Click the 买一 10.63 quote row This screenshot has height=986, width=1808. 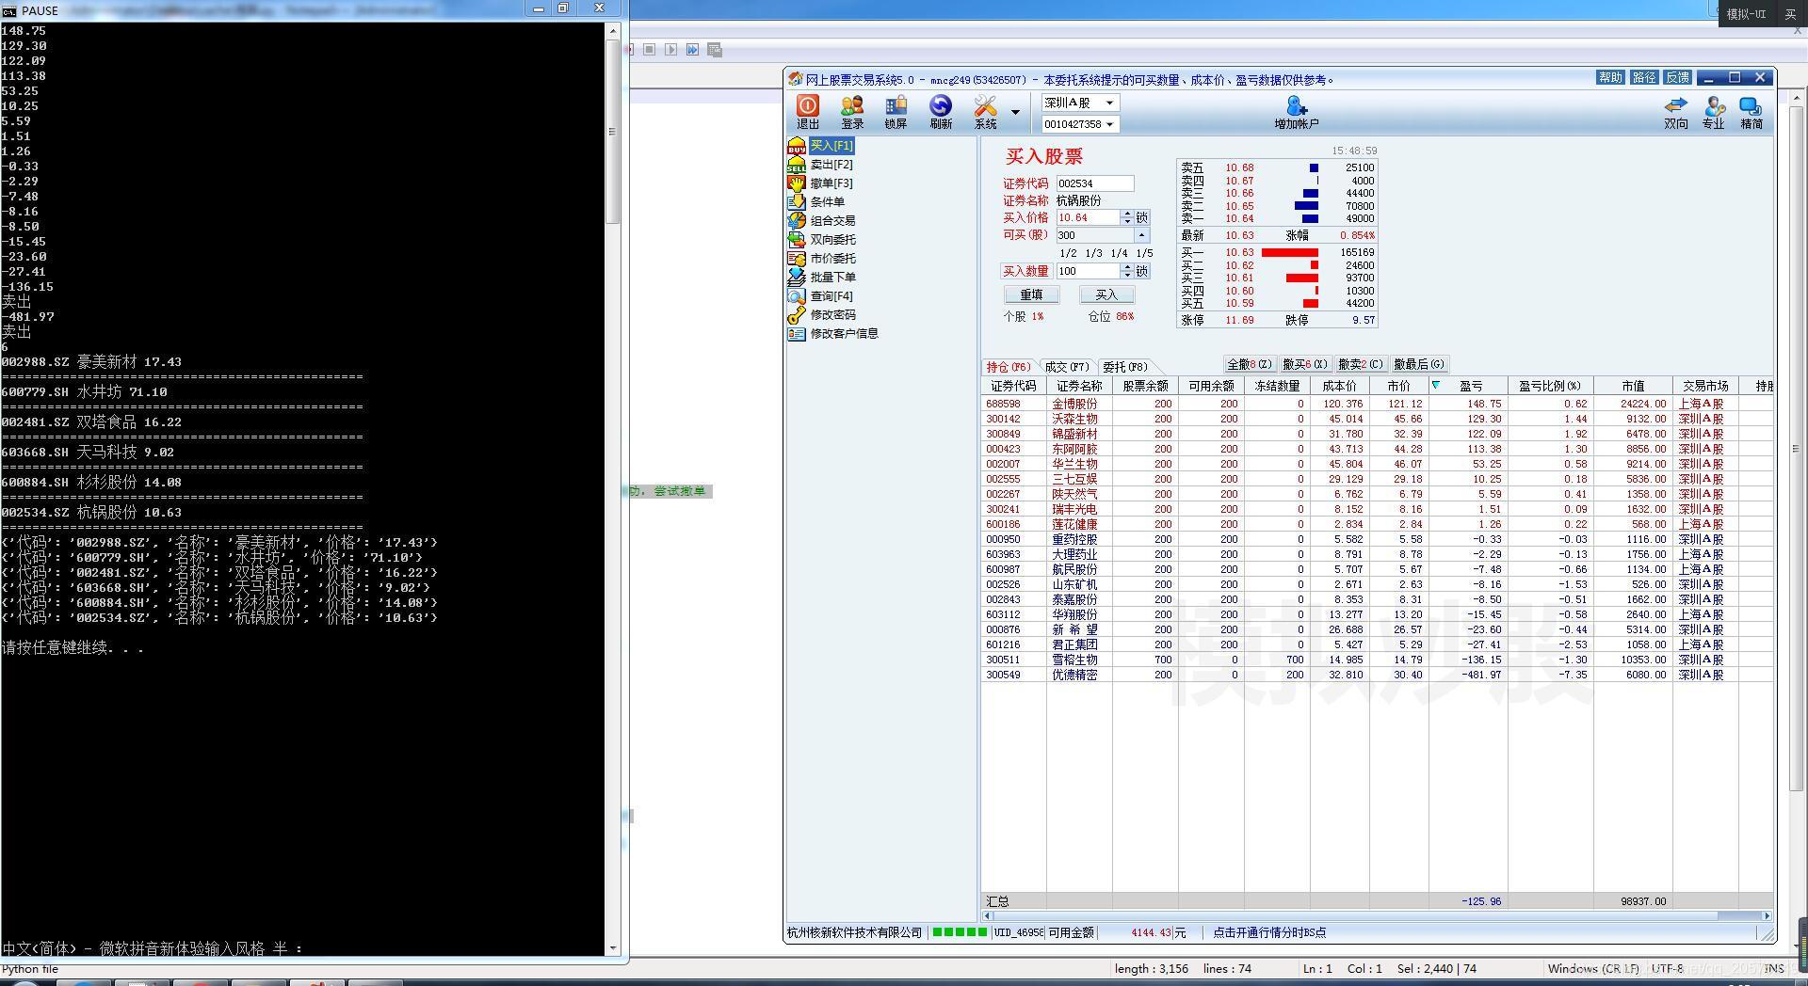[x=1278, y=252]
